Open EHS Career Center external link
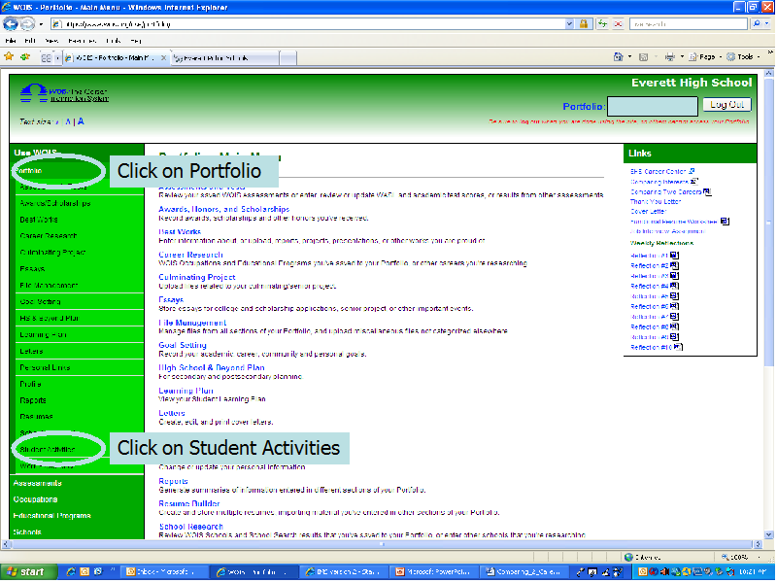The width and height of the screenshot is (777, 583). 658,172
